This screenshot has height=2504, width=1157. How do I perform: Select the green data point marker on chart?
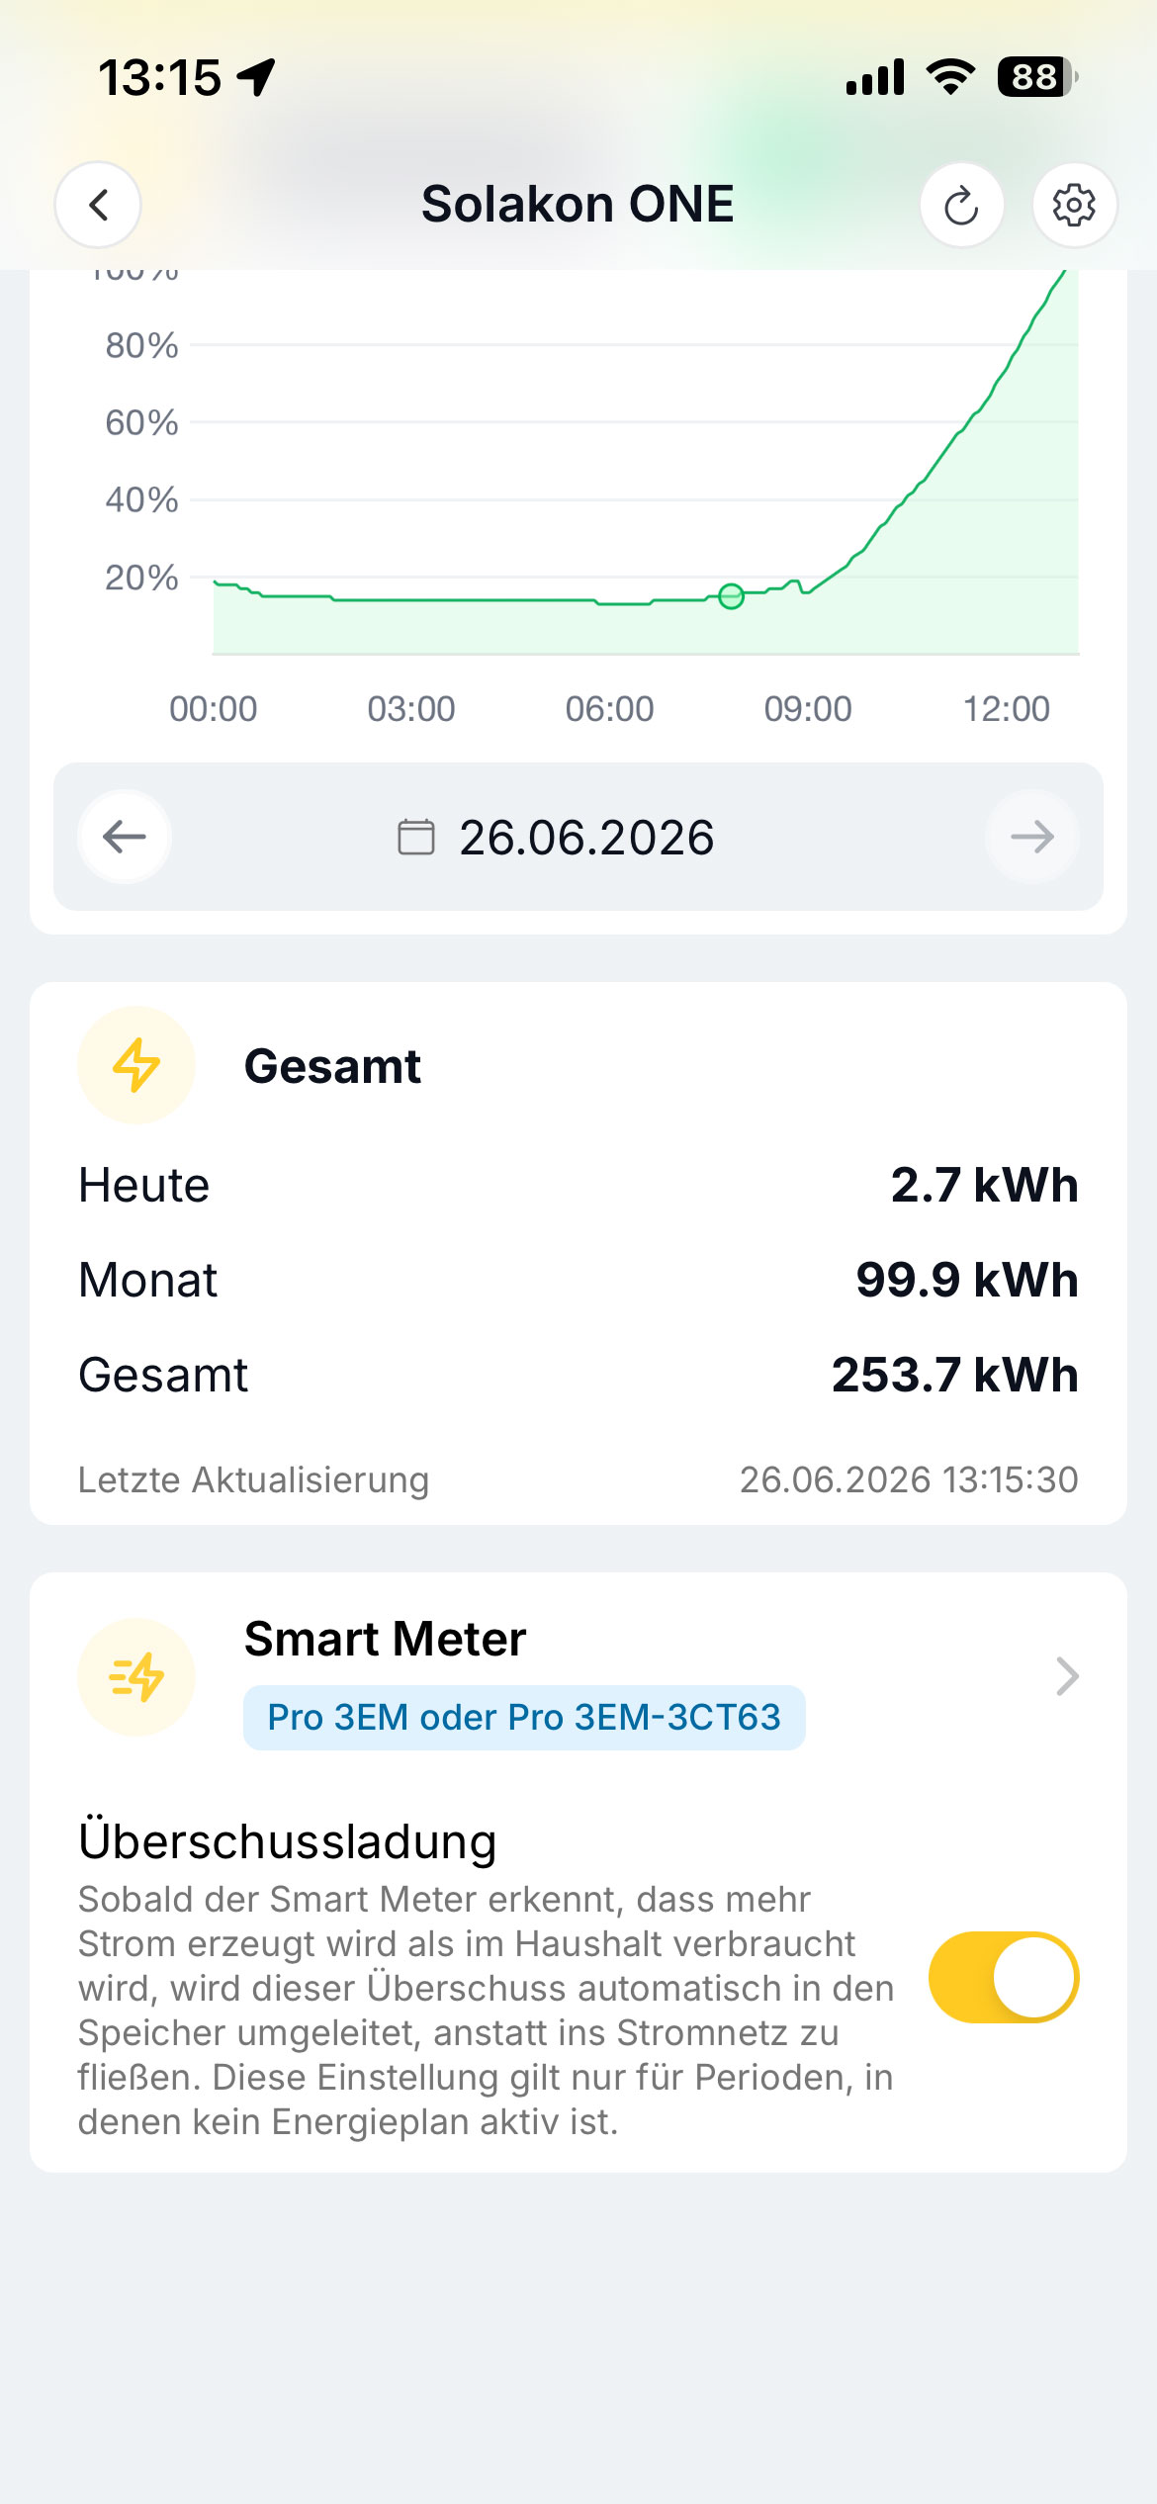coord(731,596)
